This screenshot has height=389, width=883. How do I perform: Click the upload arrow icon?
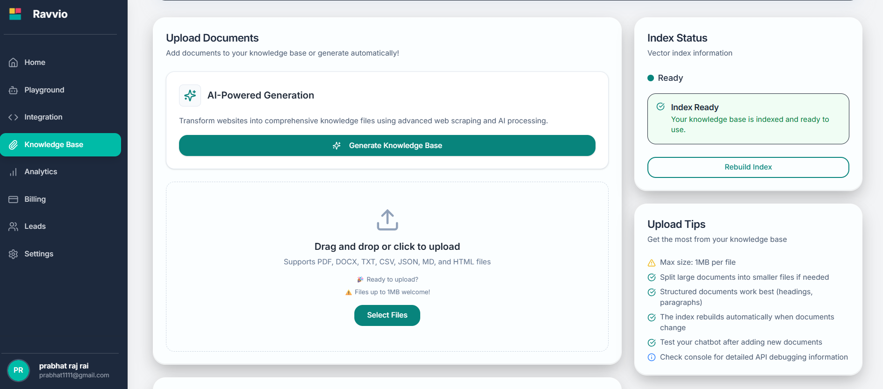point(387,219)
